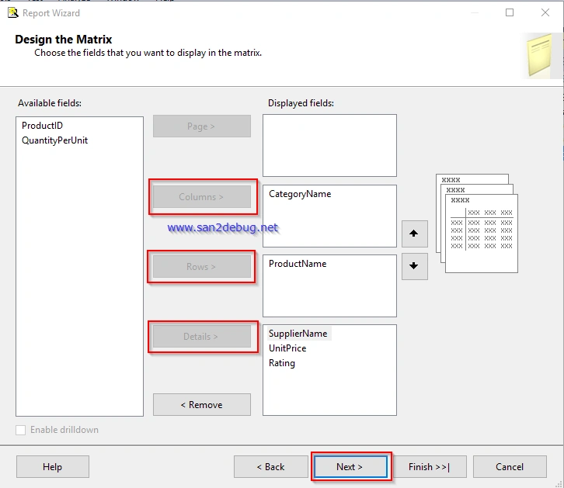This screenshot has width=564, height=488.
Task: Select Rating in the details list
Action: (x=282, y=363)
